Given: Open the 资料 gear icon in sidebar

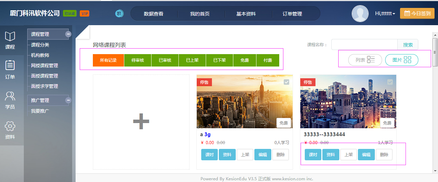Looking at the screenshot, I should point(10,126).
